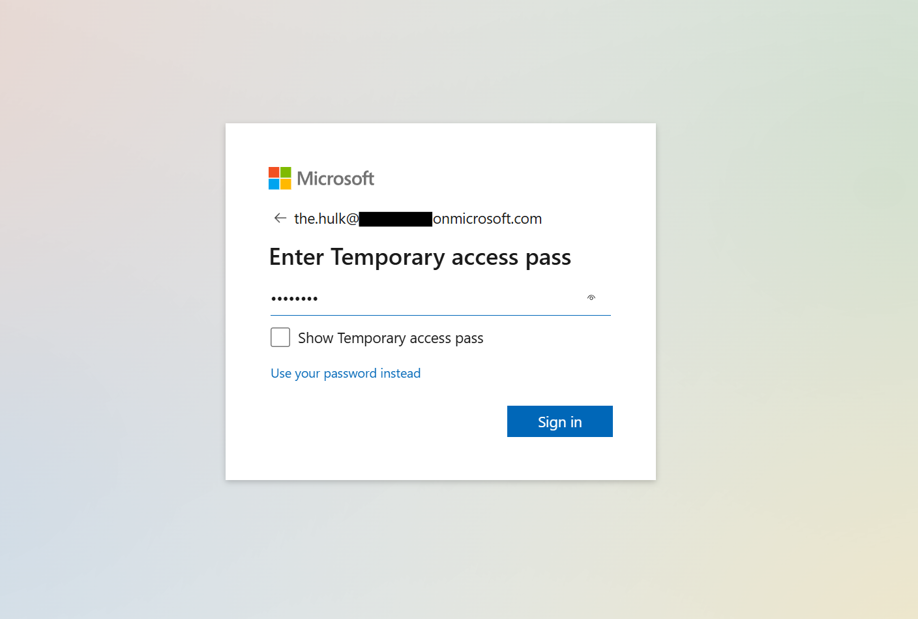Click the "Enter Temporary access pass" heading
Image resolution: width=918 pixels, height=619 pixels.
pyautogui.click(x=420, y=257)
